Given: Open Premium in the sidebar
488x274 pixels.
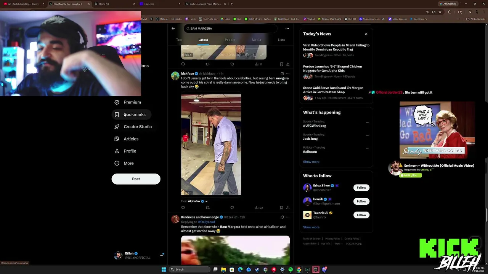Looking at the screenshot, I should (x=128, y=102).
